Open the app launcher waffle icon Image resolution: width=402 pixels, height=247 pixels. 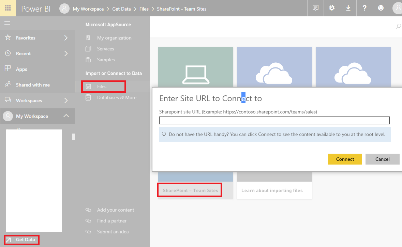pyautogui.click(x=8, y=8)
